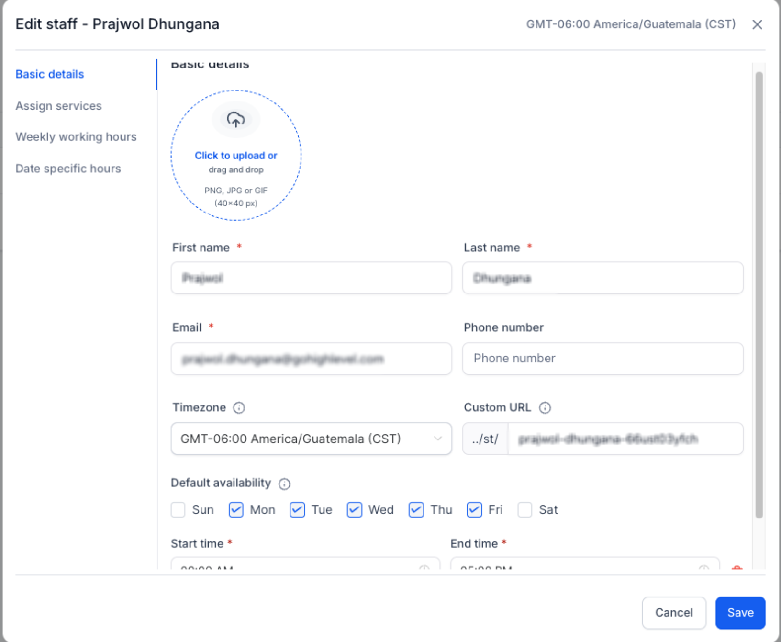
Task: Click the Default availability info icon
Action: 284,484
